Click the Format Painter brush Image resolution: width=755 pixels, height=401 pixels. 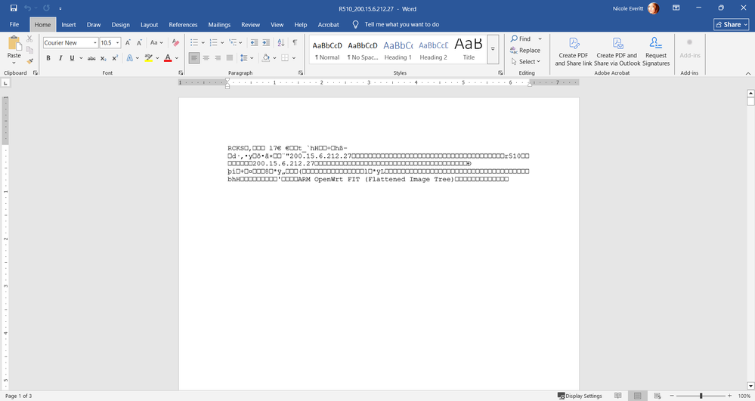coord(30,60)
